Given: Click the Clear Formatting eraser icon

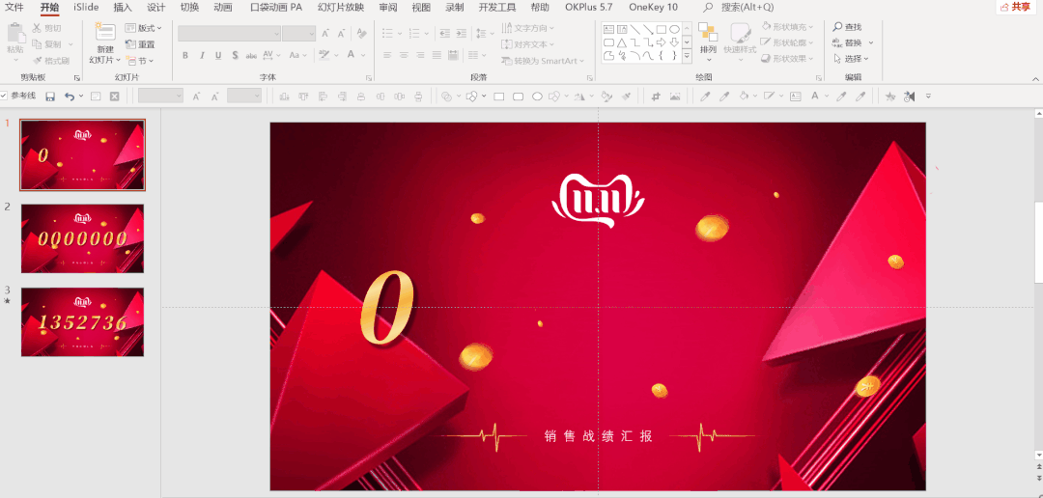Looking at the screenshot, I should pos(362,33).
